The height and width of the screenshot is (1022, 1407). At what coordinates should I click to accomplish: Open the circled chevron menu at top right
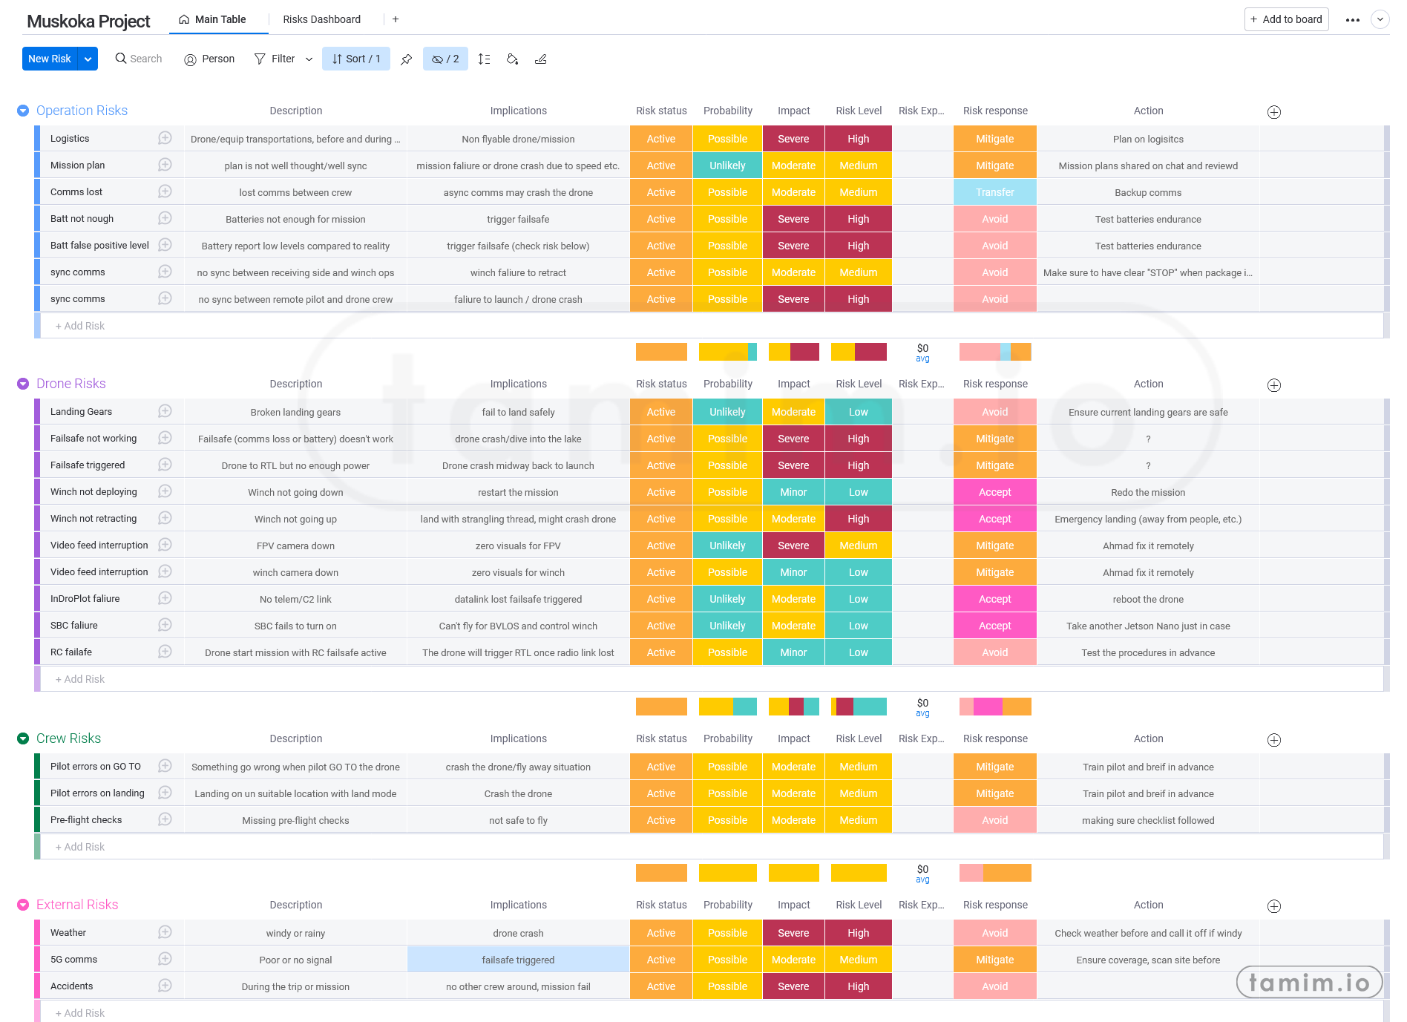(x=1380, y=19)
